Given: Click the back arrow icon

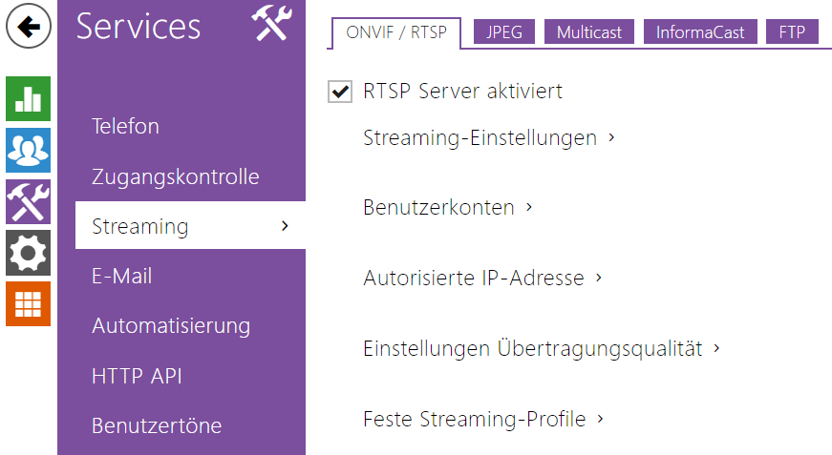Looking at the screenshot, I should pos(29,27).
